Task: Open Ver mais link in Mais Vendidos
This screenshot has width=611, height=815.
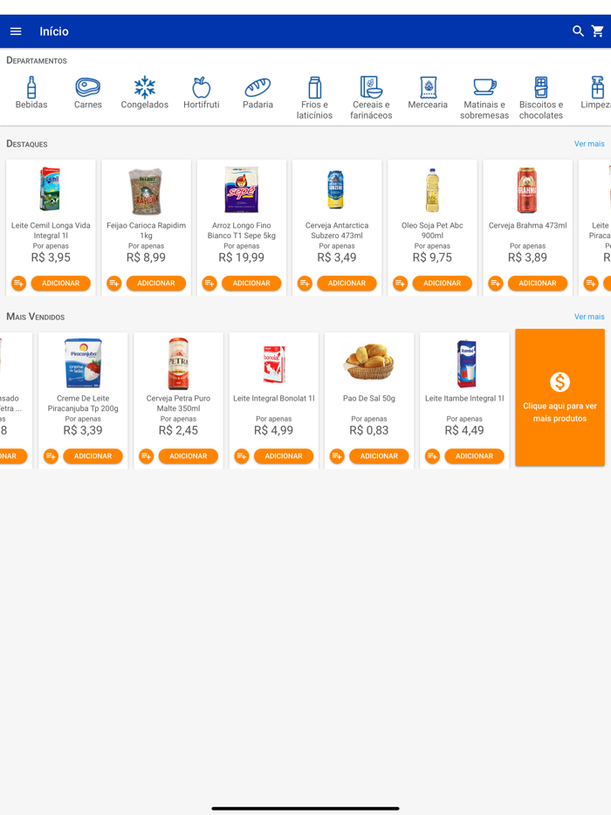Action: coord(589,317)
